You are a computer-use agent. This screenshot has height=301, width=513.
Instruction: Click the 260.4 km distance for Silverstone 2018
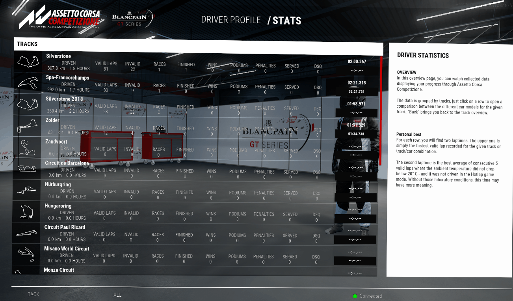[x=55, y=111]
